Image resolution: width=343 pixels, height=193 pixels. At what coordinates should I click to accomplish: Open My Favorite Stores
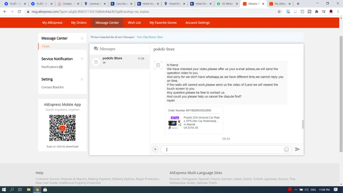tap(163, 23)
